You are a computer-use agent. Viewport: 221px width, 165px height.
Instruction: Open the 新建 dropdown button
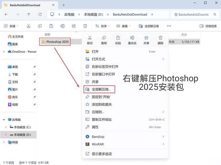[11, 26]
